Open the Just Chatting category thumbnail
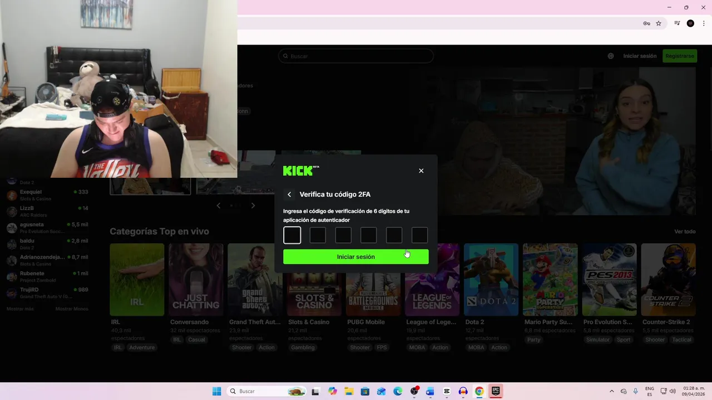This screenshot has width=712, height=400. click(196, 279)
